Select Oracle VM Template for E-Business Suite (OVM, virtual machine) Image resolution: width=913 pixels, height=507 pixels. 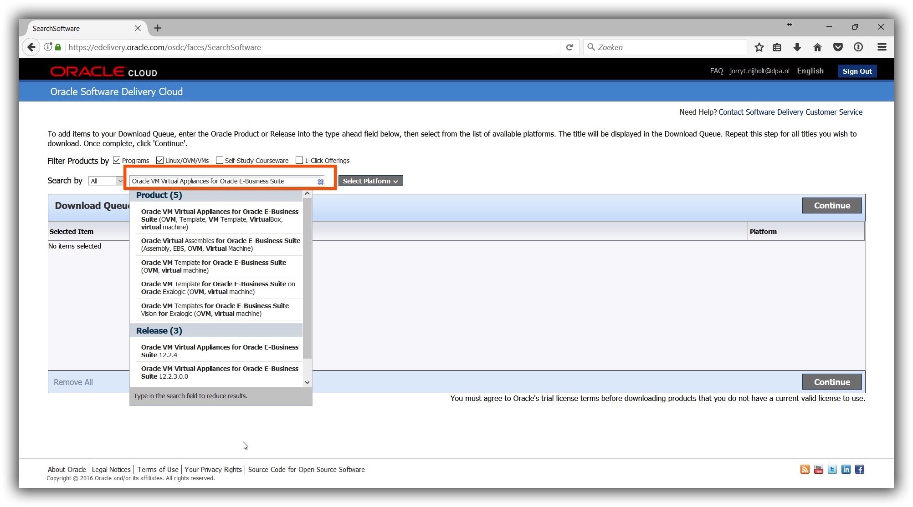(220, 266)
